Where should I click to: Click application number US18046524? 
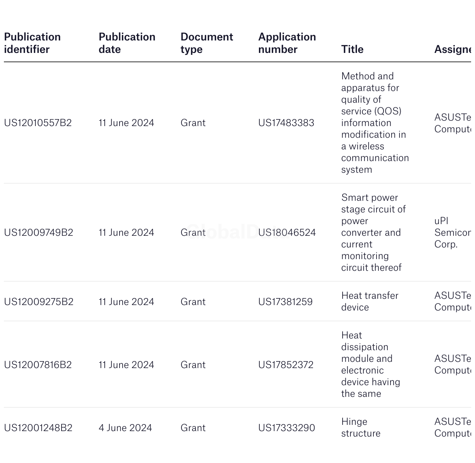(287, 232)
